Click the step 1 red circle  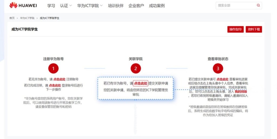click(53, 68)
